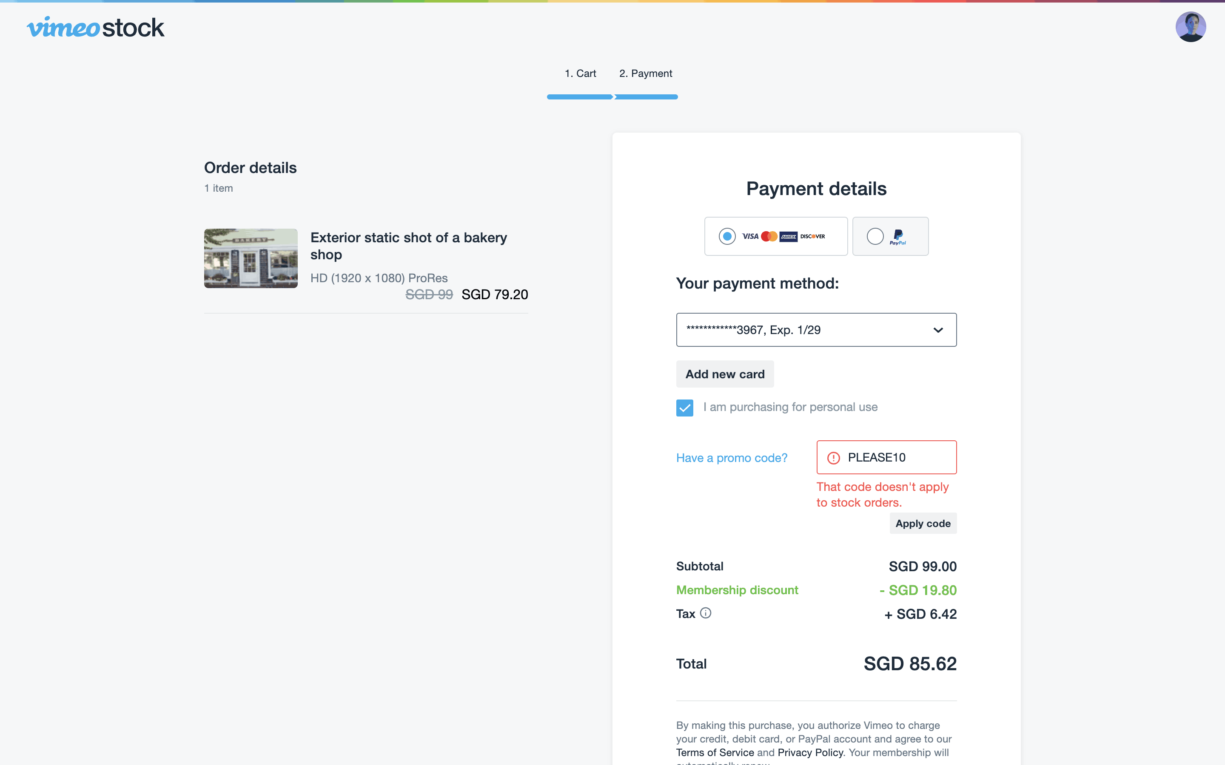Click the promo code error alert icon
The width and height of the screenshot is (1225, 765).
[x=833, y=458]
